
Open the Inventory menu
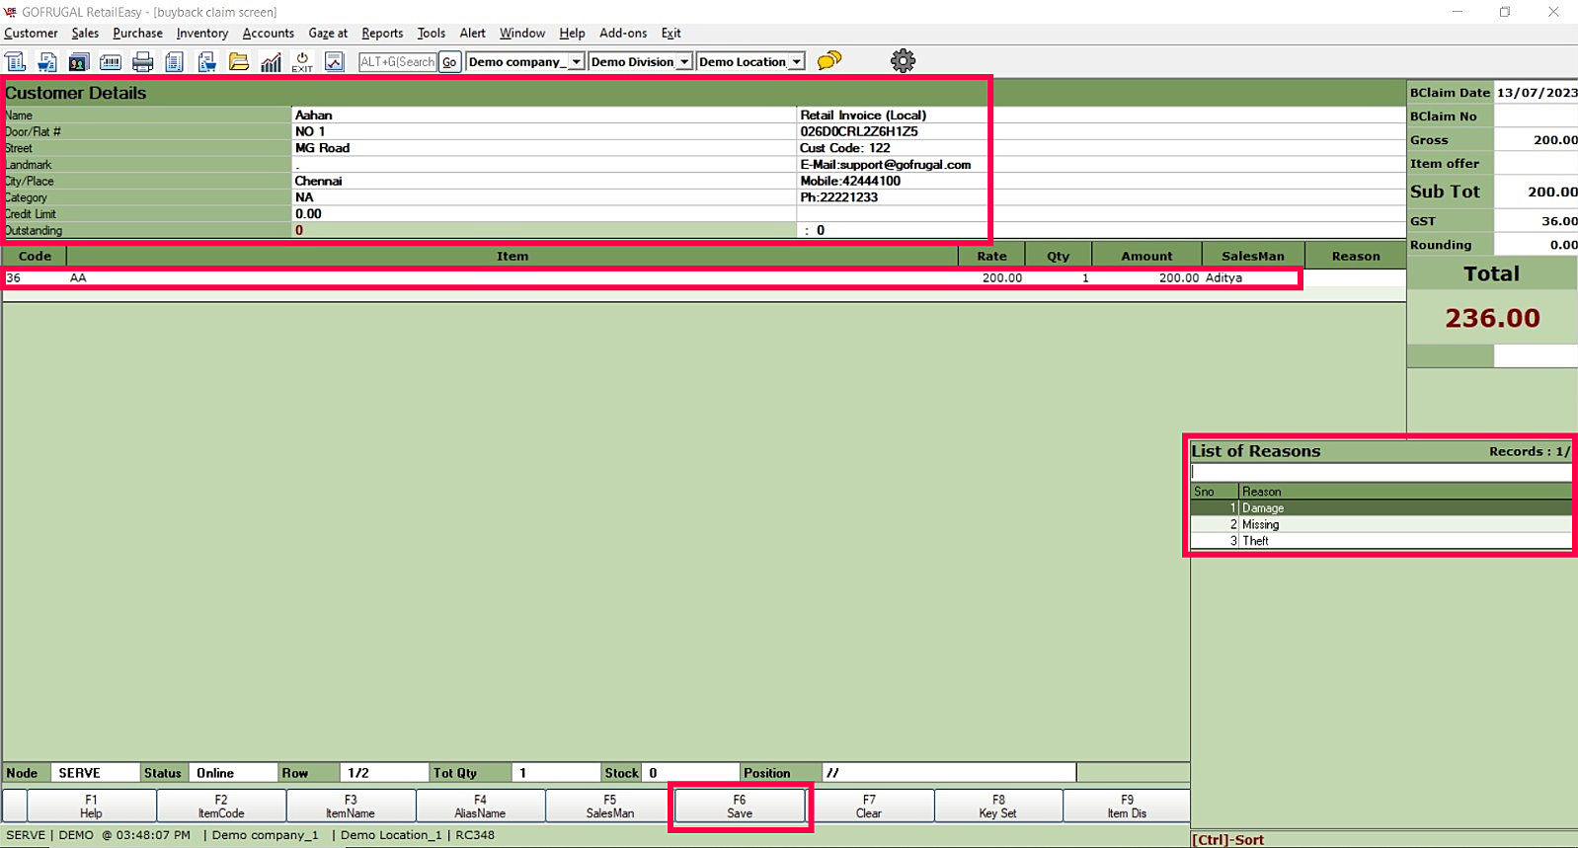(x=202, y=34)
